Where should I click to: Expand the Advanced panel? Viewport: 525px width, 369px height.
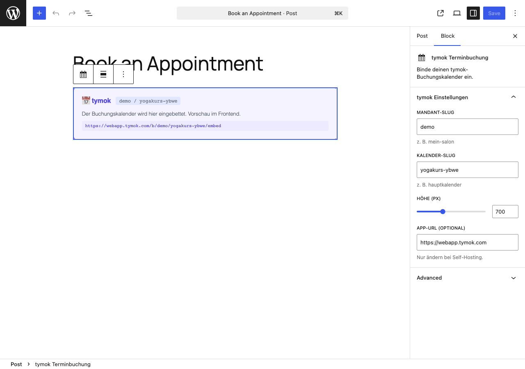pos(468,278)
